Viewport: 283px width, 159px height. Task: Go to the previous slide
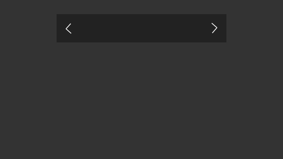point(68,29)
